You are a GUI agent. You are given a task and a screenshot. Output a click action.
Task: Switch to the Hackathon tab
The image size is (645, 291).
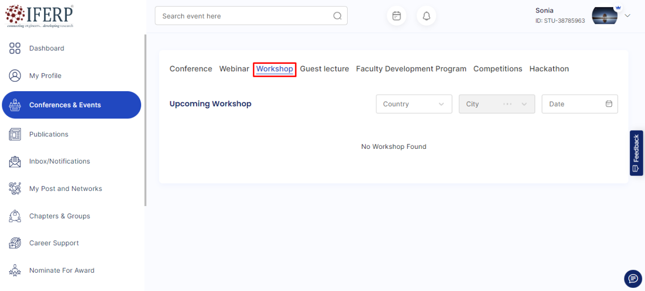tap(549, 69)
